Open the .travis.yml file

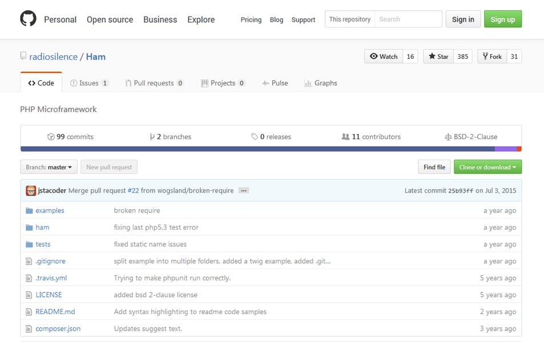click(51, 278)
